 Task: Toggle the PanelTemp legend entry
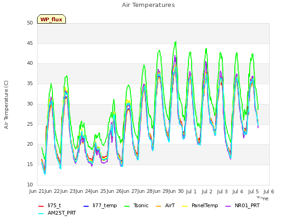200,205
